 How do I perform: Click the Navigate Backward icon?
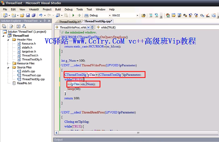point(58,15)
